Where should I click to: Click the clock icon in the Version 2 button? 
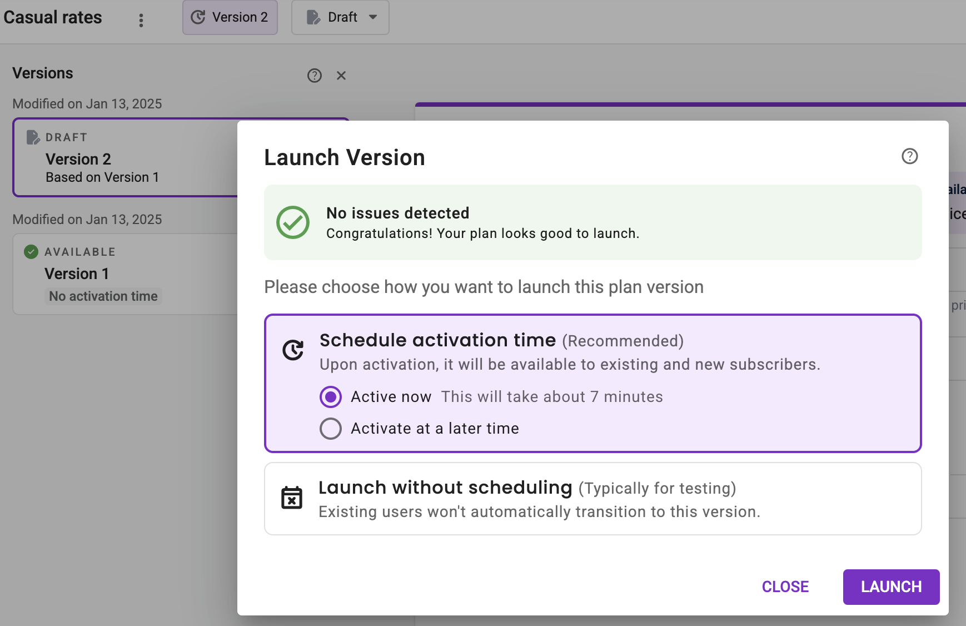click(197, 17)
